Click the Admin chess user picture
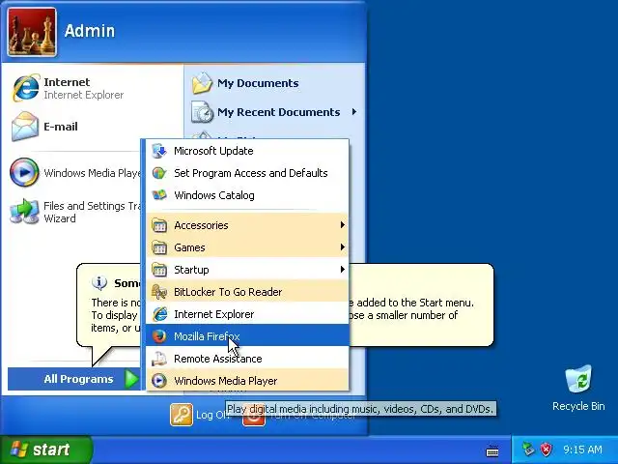 coord(32,32)
